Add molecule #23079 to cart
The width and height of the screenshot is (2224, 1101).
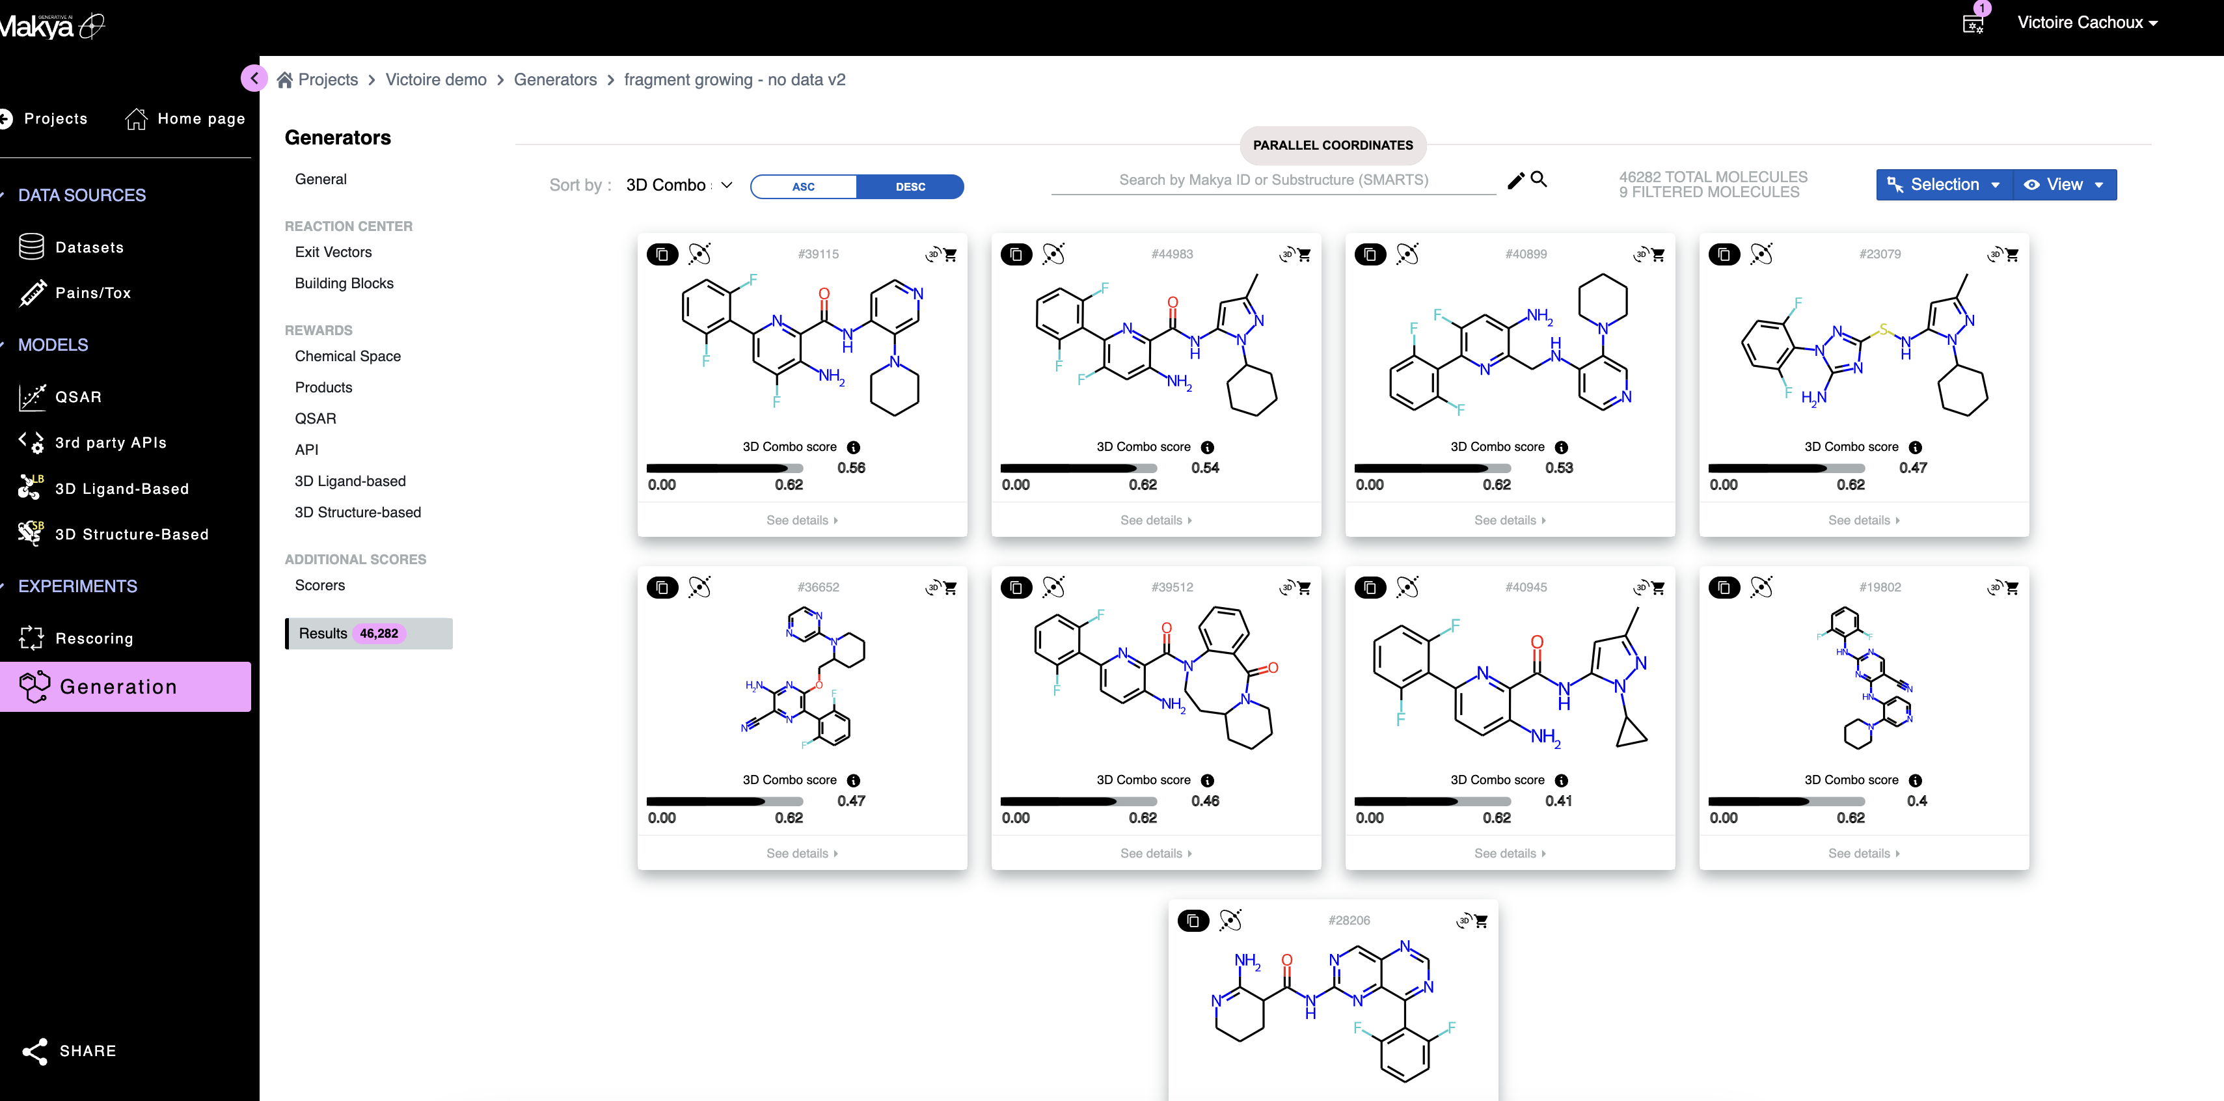2013,256
